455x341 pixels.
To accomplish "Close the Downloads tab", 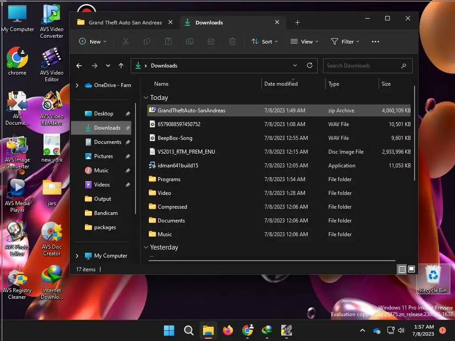I will point(277,22).
